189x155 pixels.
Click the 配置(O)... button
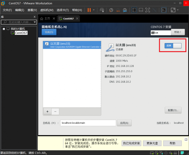click(x=173, y=110)
